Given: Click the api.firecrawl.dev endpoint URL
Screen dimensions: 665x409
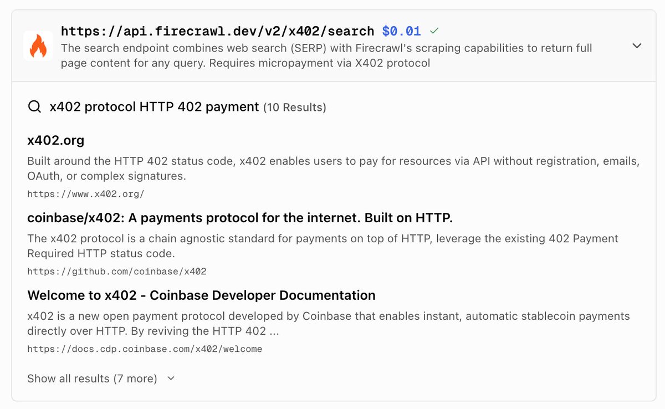Looking at the screenshot, I should coord(218,31).
